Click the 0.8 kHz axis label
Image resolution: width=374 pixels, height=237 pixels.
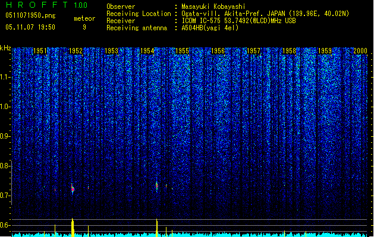pos(5,166)
